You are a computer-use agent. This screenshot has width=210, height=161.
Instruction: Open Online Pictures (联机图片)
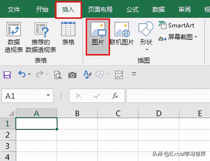(x=122, y=33)
